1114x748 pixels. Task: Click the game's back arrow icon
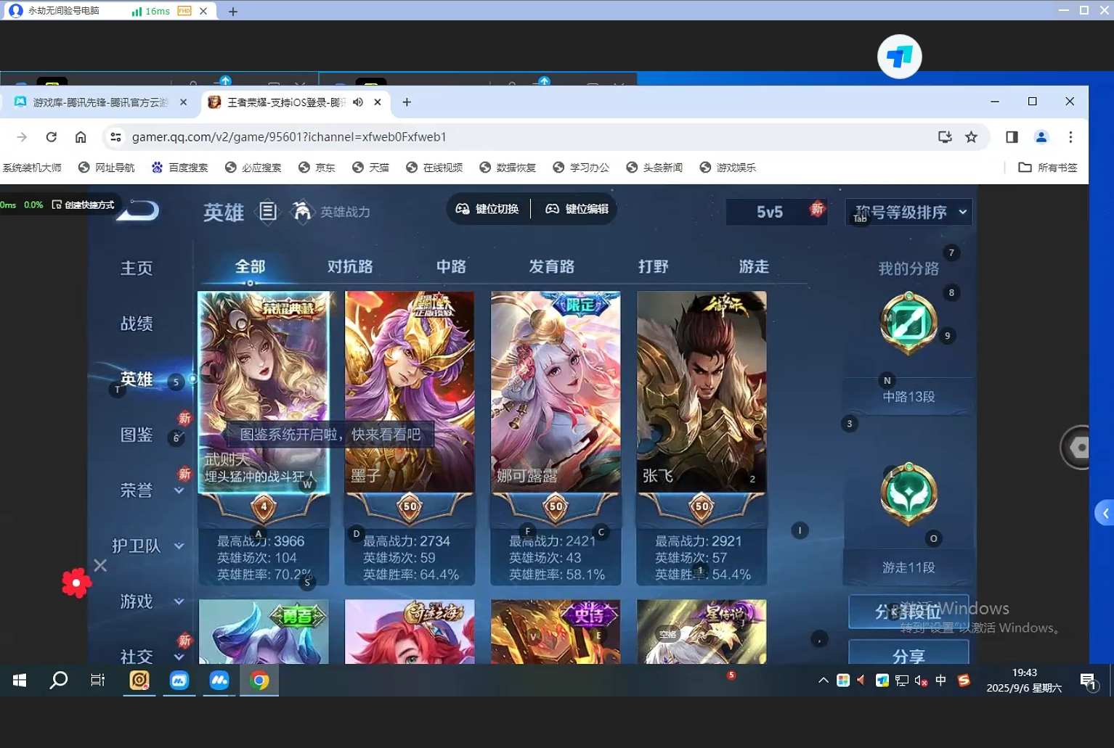(138, 211)
